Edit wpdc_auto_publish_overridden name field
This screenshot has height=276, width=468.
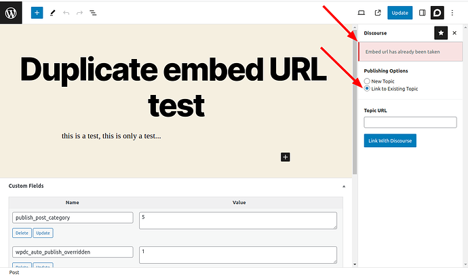73,252
